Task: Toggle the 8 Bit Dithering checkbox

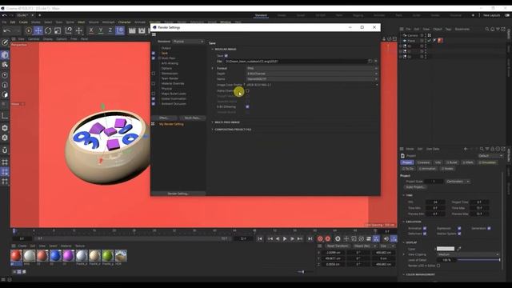Action: click(247, 106)
